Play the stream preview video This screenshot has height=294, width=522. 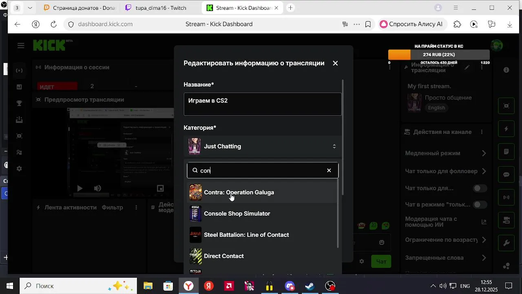coord(80,188)
